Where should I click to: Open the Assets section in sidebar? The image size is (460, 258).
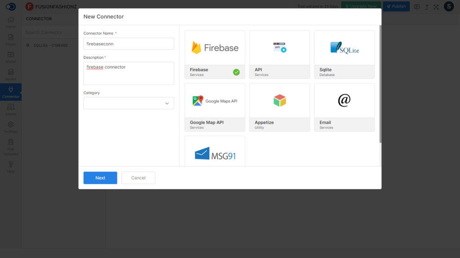(11, 110)
